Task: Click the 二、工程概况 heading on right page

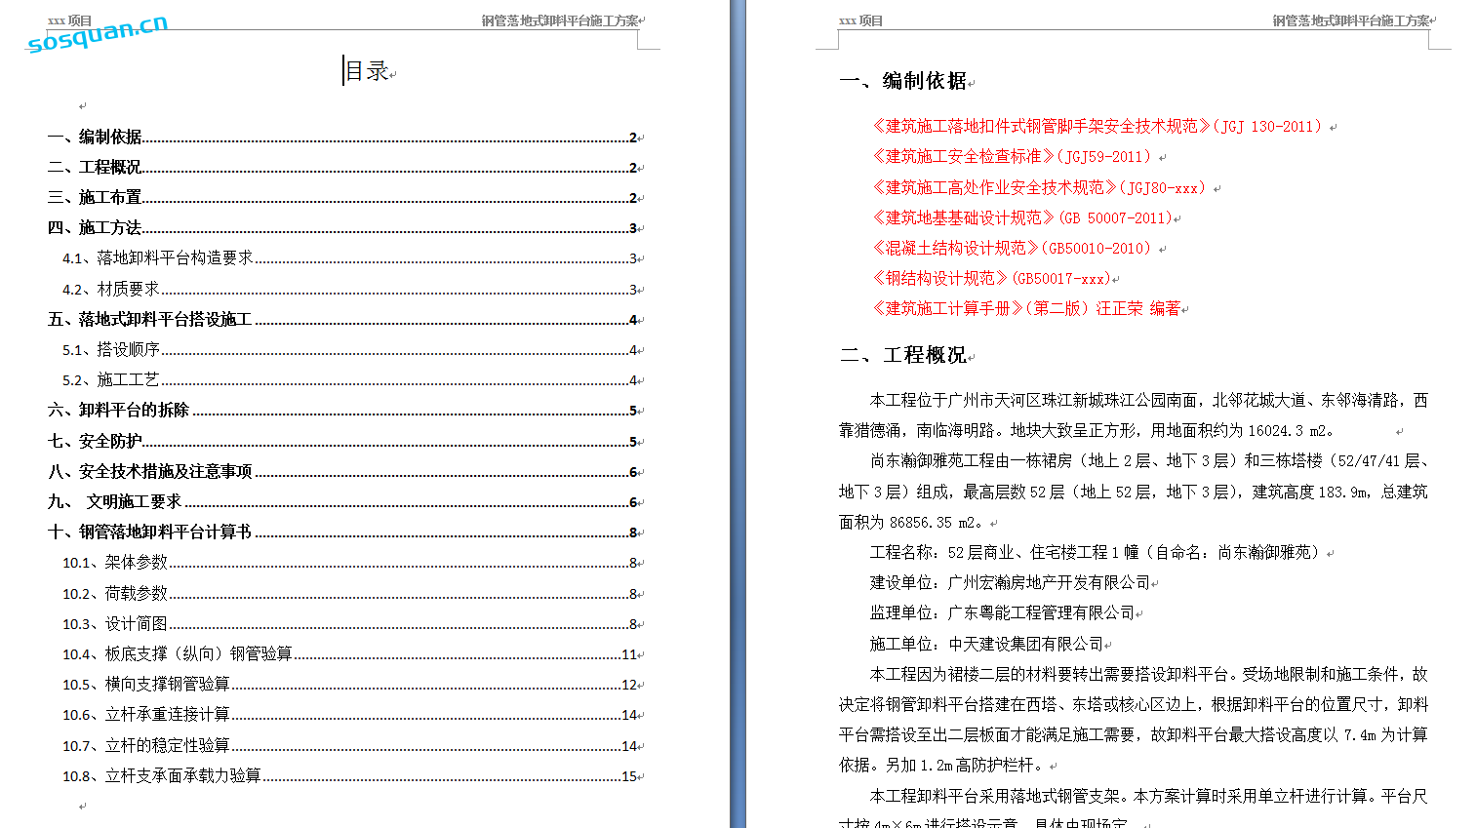Action: tap(903, 355)
